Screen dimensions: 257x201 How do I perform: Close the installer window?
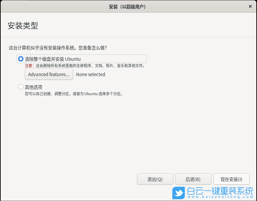tap(250, 6)
